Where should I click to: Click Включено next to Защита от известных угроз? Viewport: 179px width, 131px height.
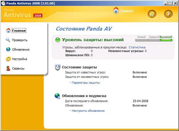point(140,72)
